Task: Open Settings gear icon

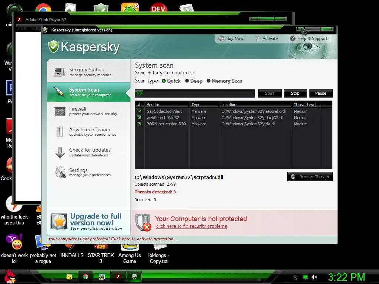Action: tap(60, 172)
